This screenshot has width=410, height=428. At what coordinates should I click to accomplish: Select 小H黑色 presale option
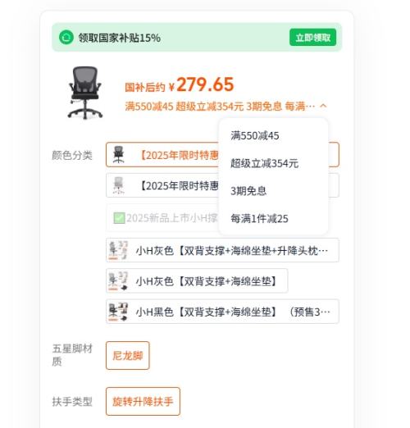(x=222, y=312)
